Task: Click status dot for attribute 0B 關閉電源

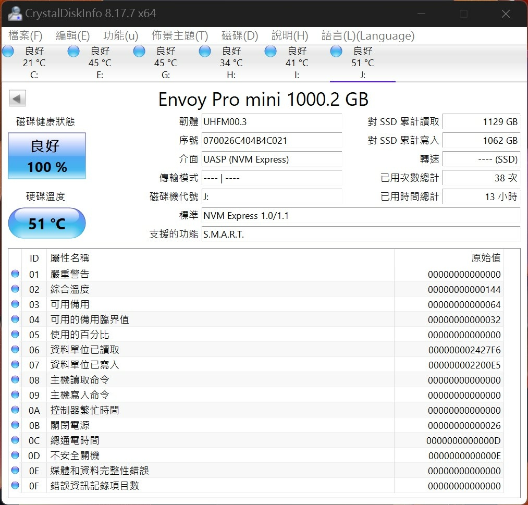Action: coord(15,425)
